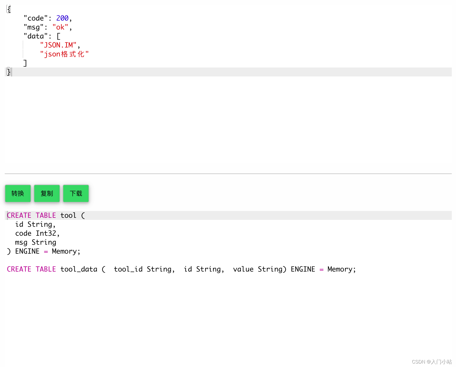Click the 'msg String' line
This screenshot has width=456, height=367.
36,242
